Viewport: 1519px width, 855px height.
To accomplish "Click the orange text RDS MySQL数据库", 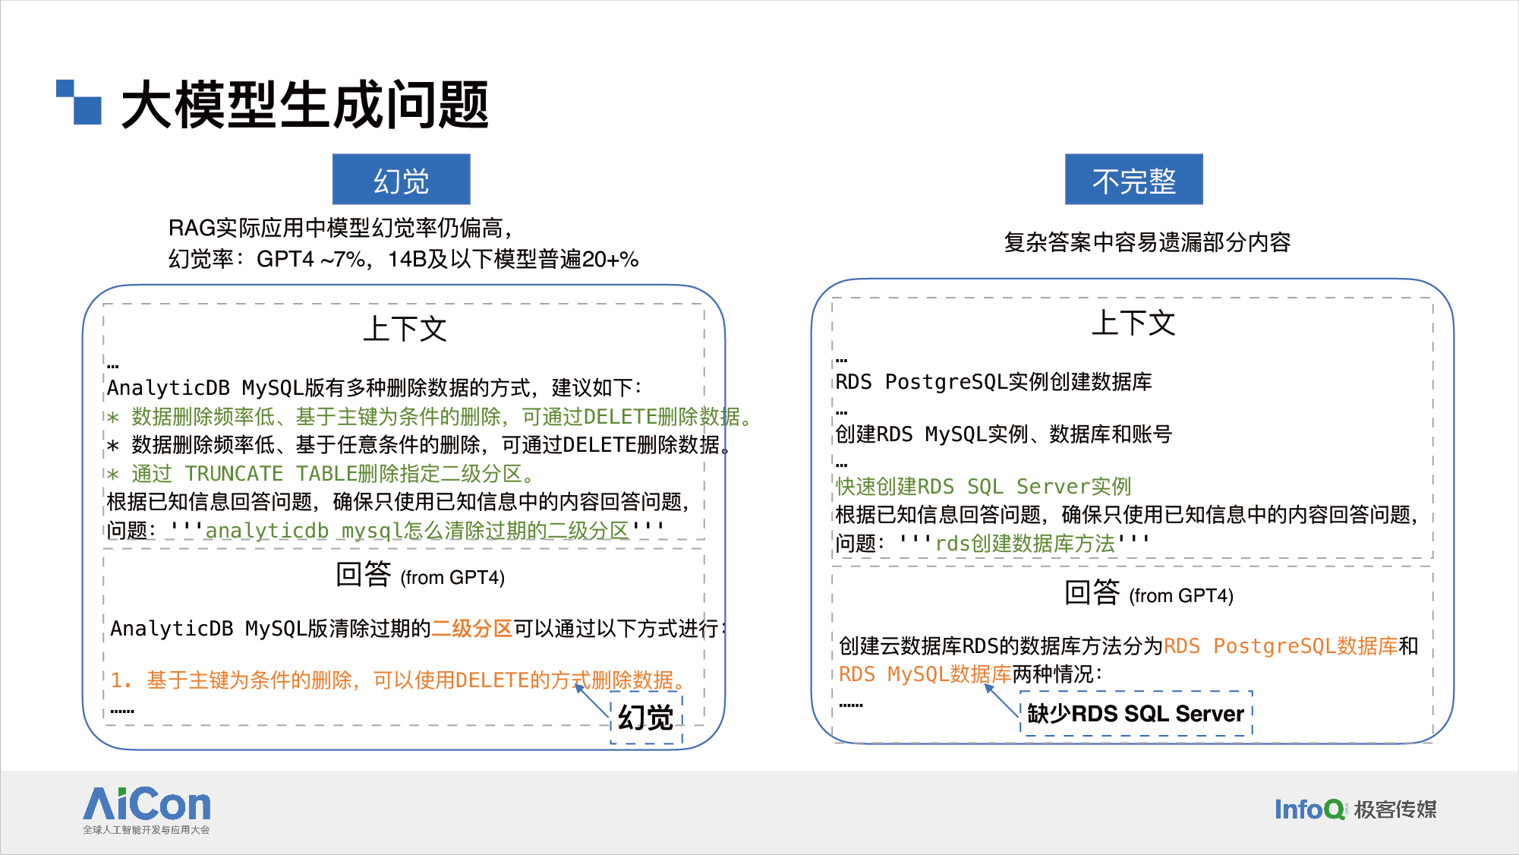I will [925, 674].
